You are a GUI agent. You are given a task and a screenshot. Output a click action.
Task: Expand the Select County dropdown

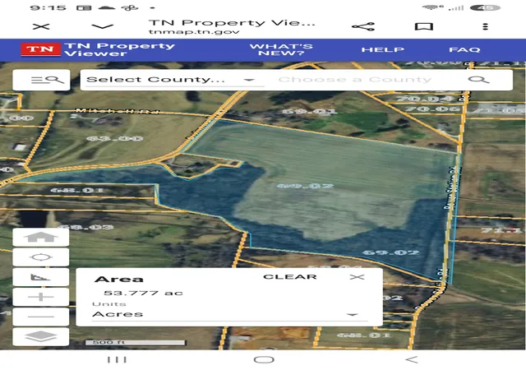pos(171,80)
